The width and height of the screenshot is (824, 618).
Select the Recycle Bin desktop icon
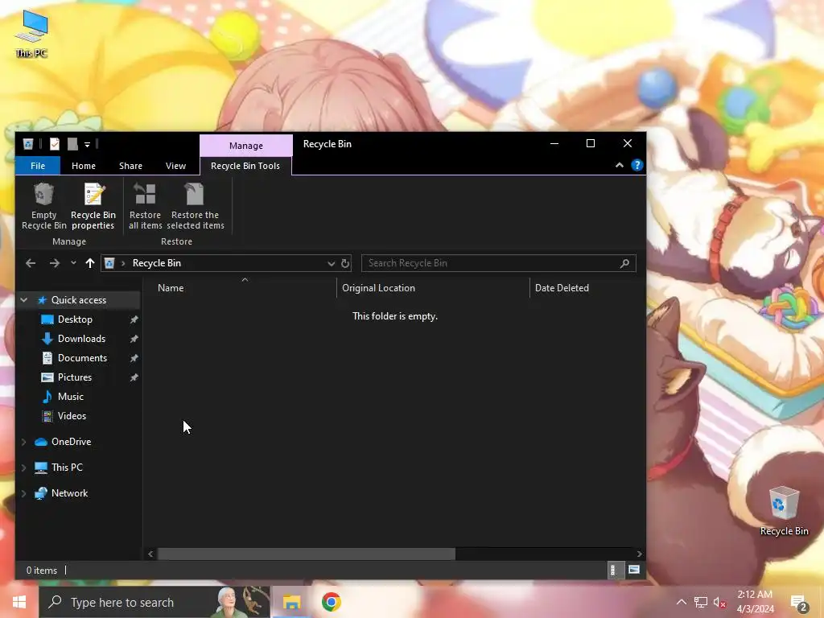click(784, 511)
